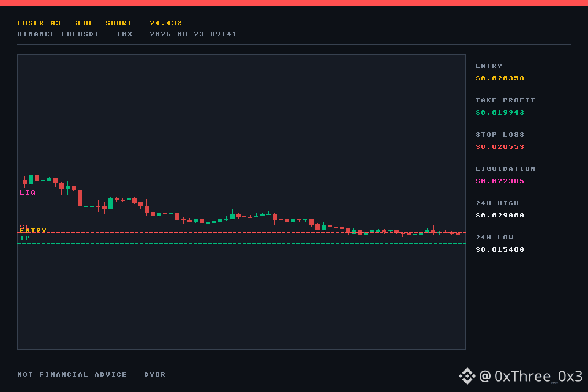Click the NOT FINANCIAL ADVICE disclaimer
588x392 pixels.
pyautogui.click(x=72, y=374)
